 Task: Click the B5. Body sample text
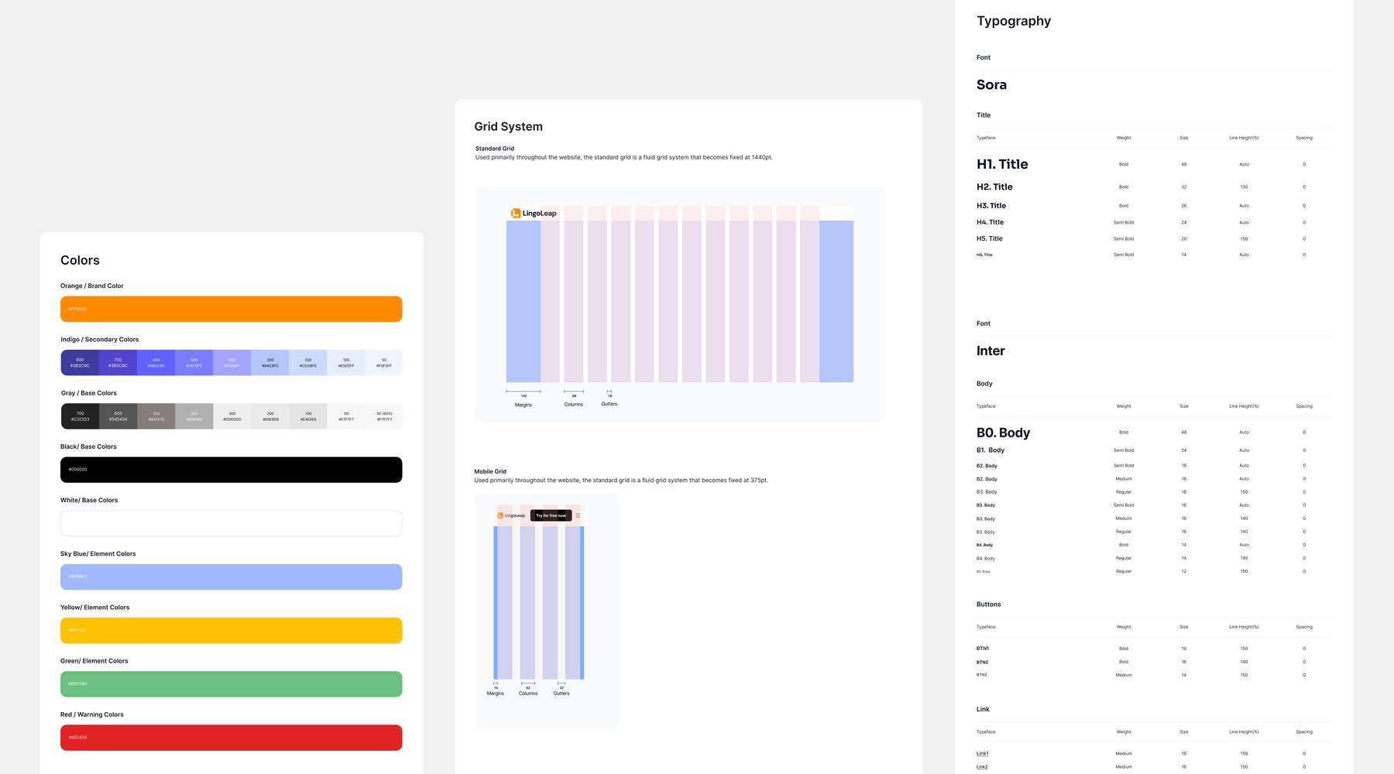click(983, 571)
